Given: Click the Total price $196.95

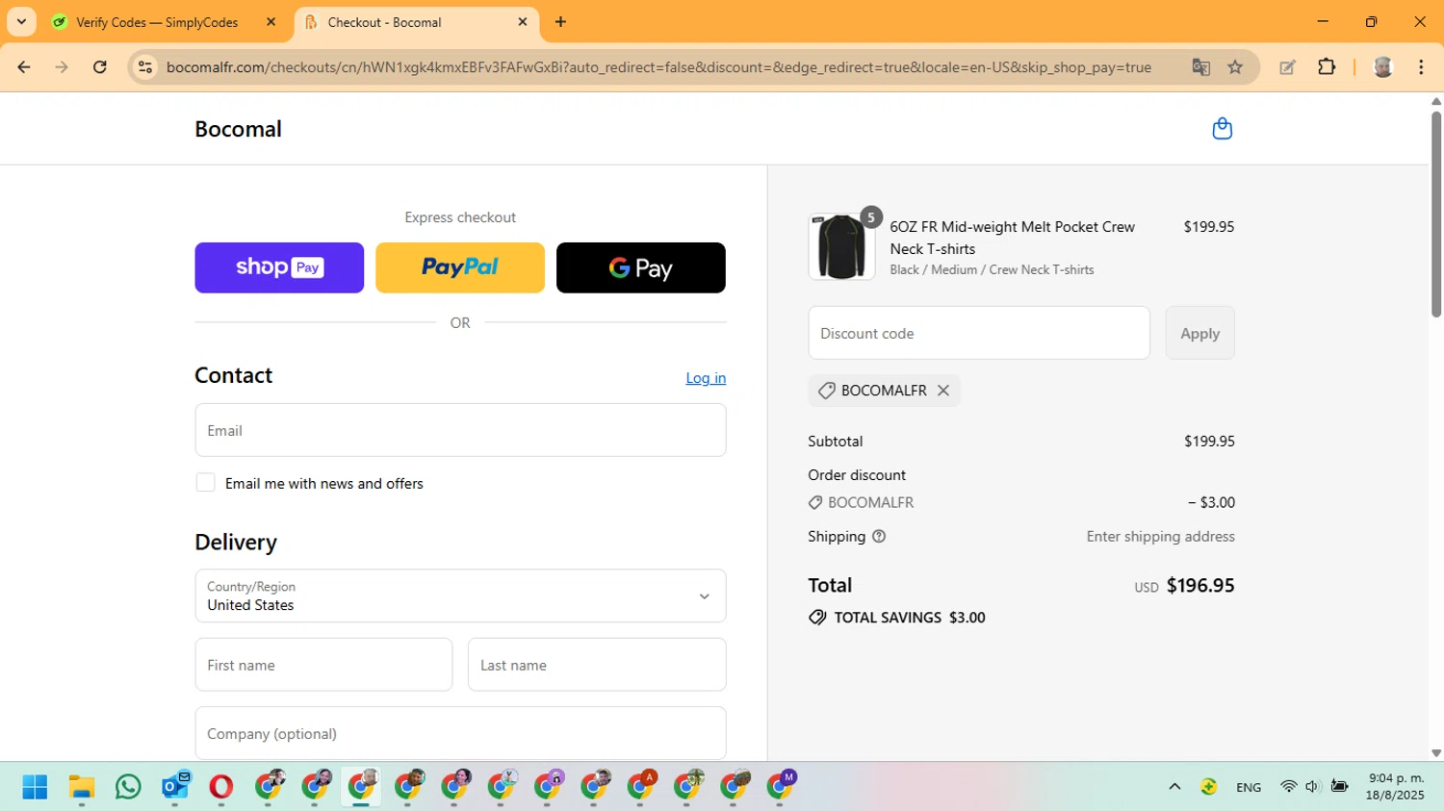Looking at the screenshot, I should [x=1200, y=585].
